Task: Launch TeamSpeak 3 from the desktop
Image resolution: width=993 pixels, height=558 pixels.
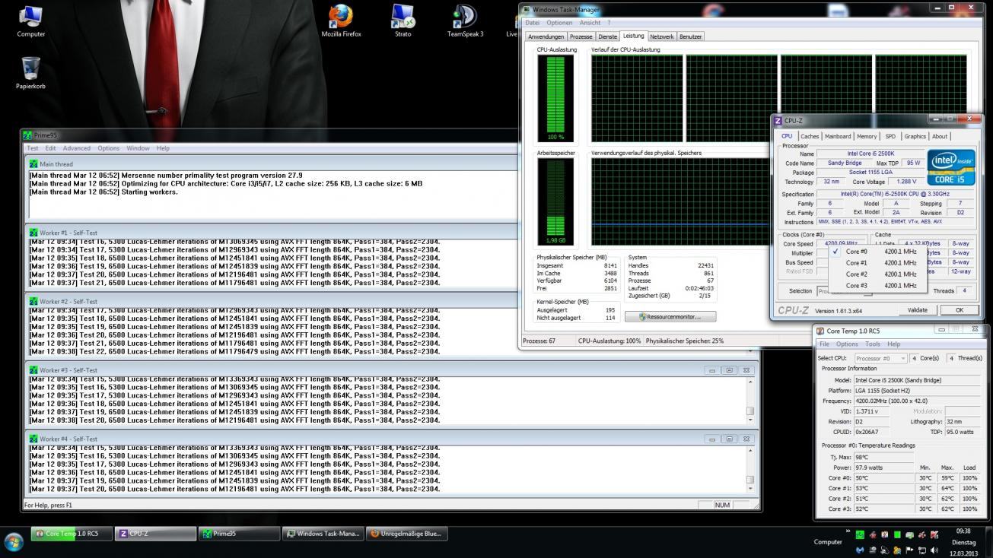Action: click(x=465, y=21)
